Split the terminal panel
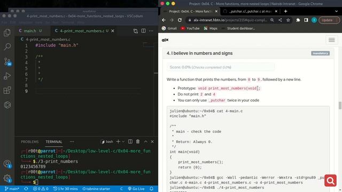The width and height of the screenshot is (342, 192). pyautogui.click(x=130, y=142)
